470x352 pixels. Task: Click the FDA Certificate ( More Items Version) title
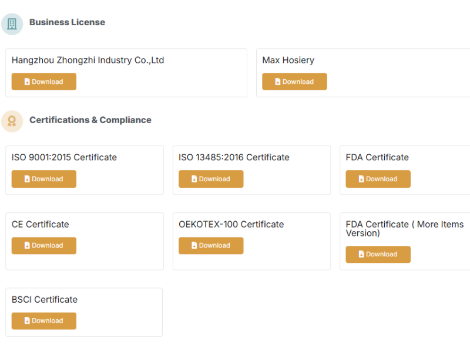(405, 229)
